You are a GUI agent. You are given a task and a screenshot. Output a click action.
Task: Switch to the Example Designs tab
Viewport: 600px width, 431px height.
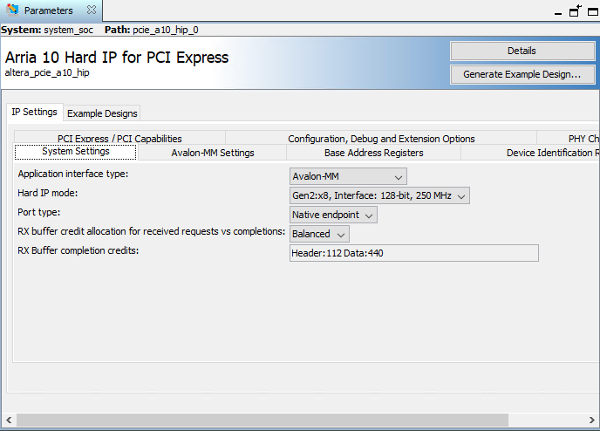(102, 113)
